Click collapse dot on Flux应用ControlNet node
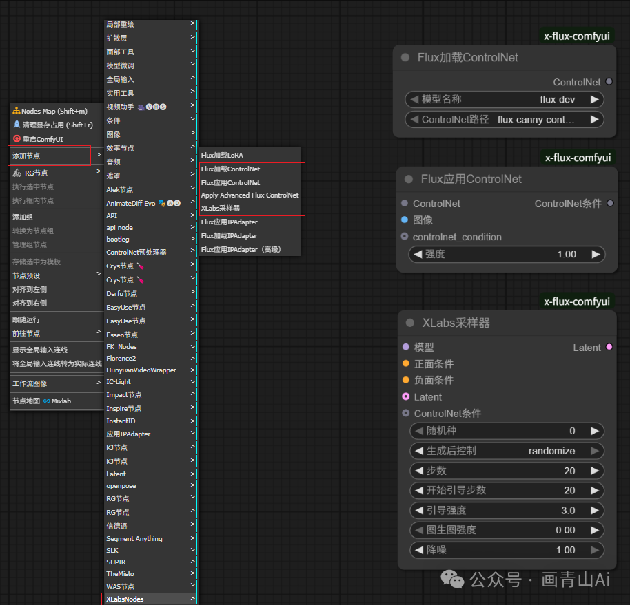630x605 pixels. pos(408,179)
